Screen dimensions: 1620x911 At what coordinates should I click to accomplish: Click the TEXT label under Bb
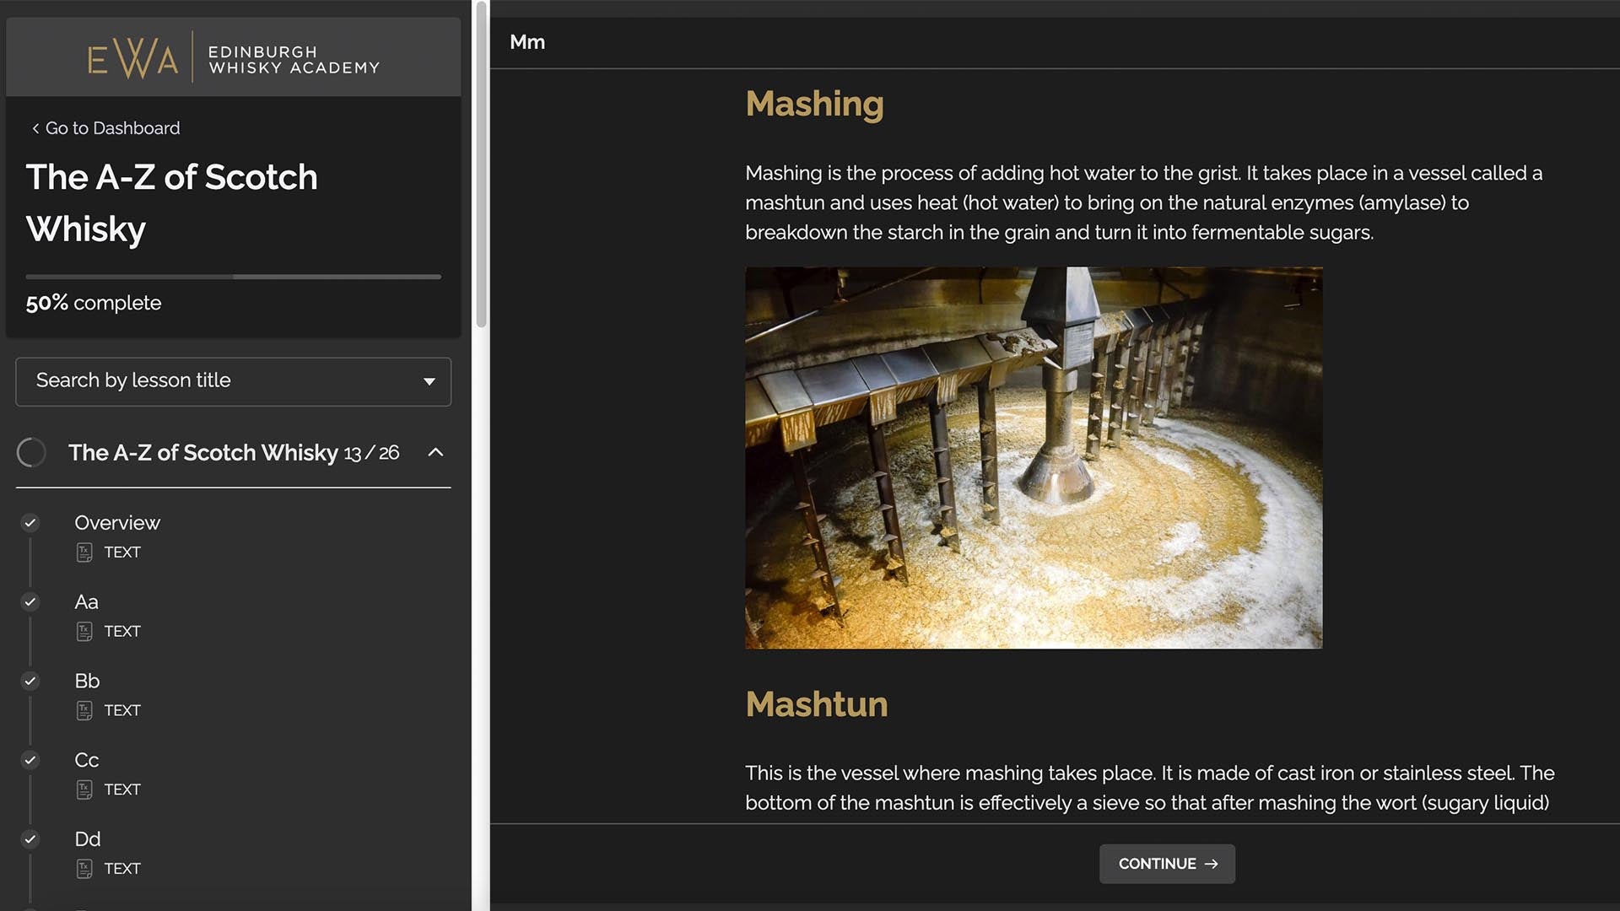coord(122,711)
